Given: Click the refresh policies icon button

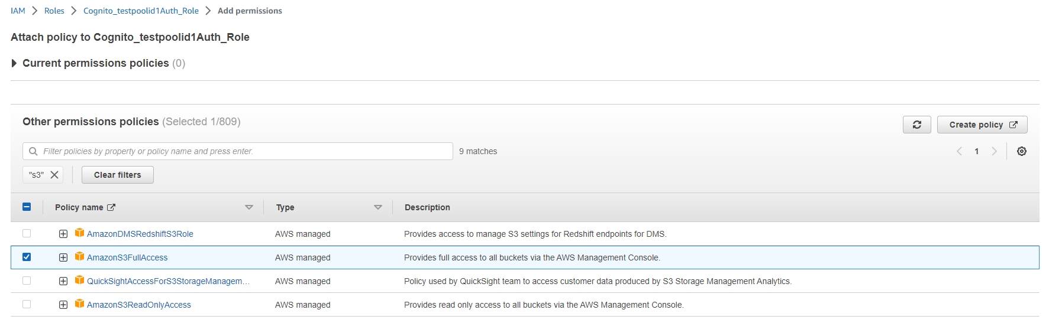Looking at the screenshot, I should pos(916,125).
